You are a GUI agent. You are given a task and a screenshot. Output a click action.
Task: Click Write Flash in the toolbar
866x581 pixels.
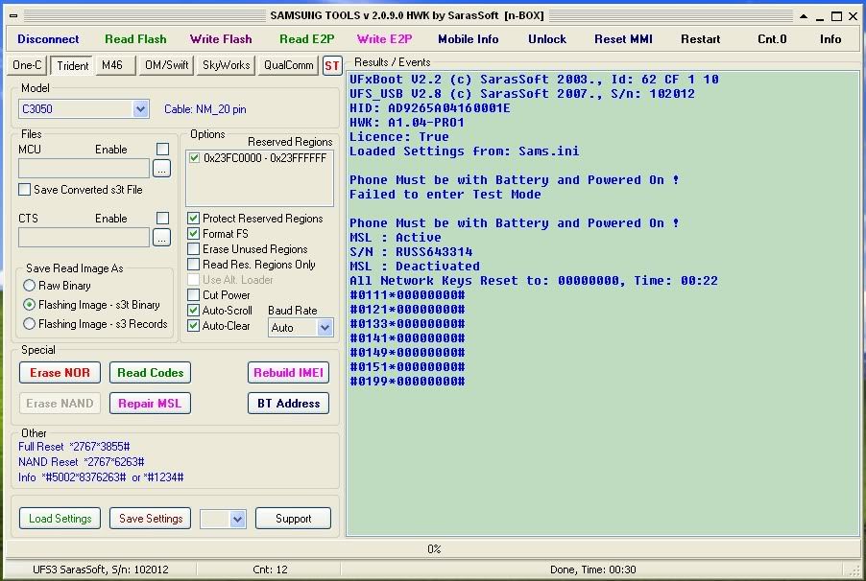point(221,39)
